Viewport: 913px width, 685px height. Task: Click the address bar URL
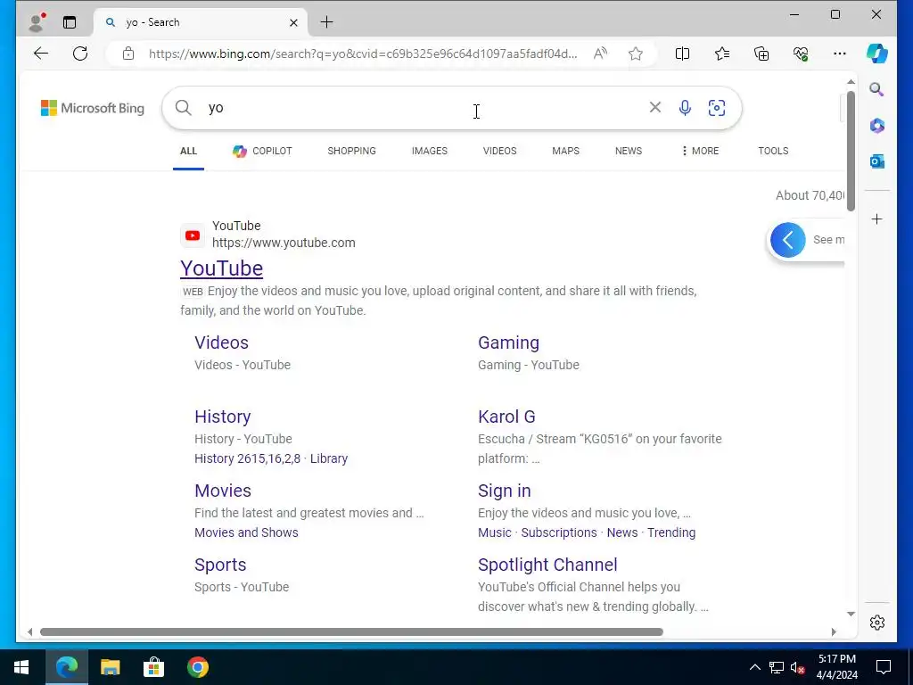[x=363, y=54]
